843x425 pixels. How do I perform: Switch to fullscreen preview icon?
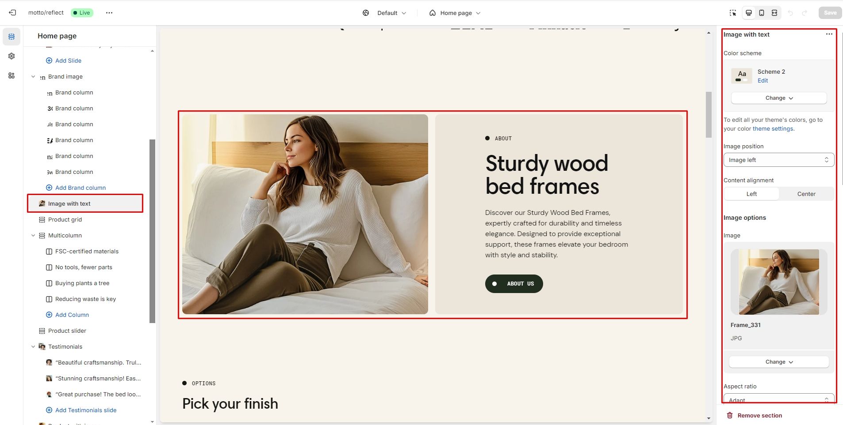coord(774,13)
